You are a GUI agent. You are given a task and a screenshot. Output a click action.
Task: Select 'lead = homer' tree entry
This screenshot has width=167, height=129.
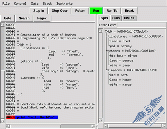(121, 80)
